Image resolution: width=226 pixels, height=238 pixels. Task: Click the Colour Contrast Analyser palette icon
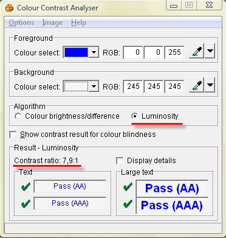click(9, 8)
